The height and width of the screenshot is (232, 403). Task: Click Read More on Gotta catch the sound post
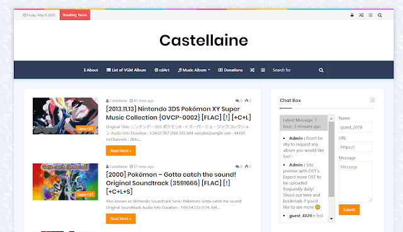[121, 219]
